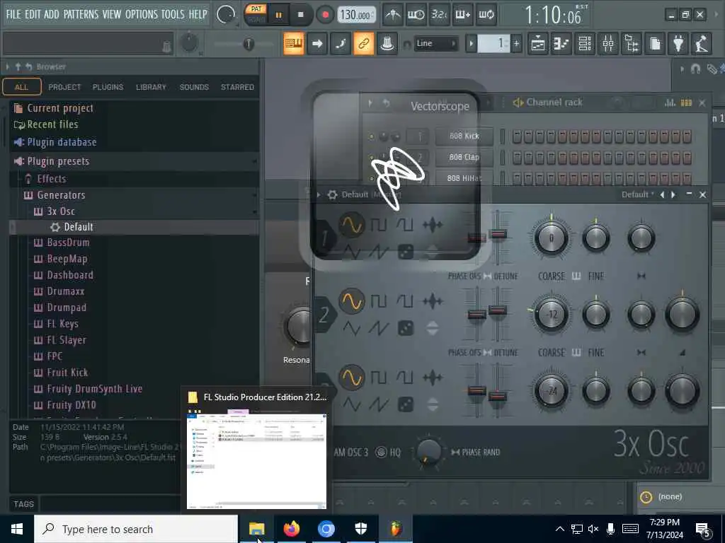Switch PAT/SONG mode toggle
Screen dimensions: 725x543
tap(256, 14)
